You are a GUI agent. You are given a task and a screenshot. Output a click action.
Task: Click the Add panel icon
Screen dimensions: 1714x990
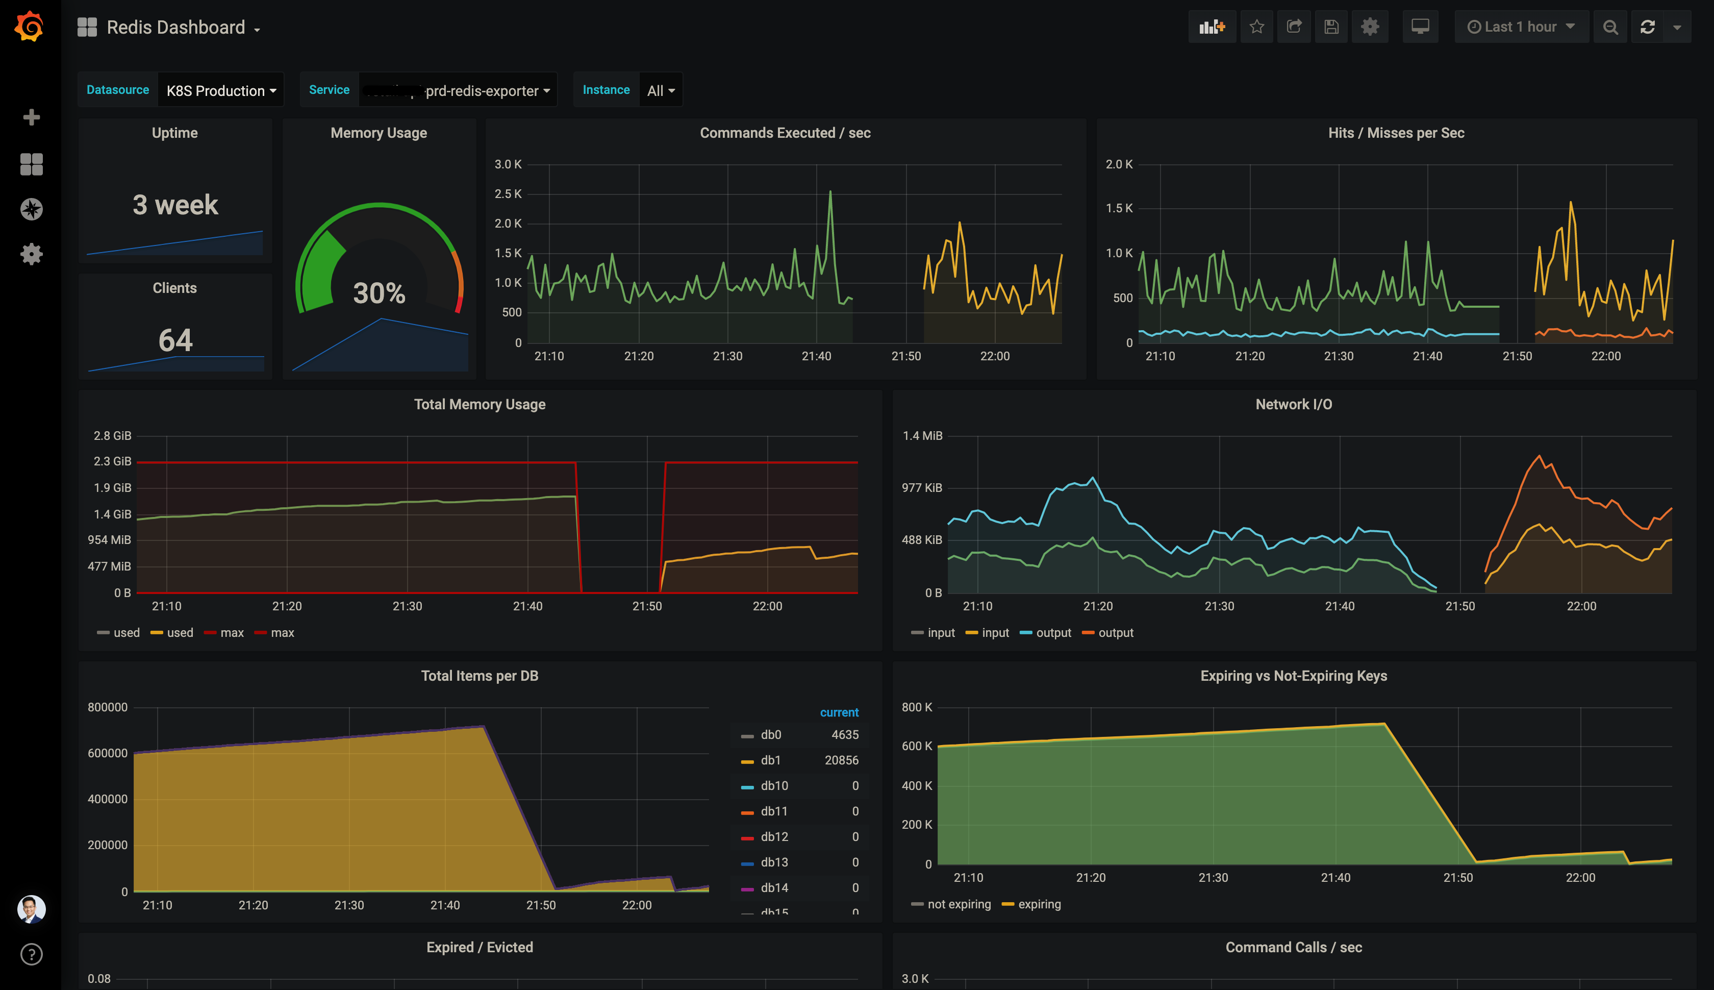1212,27
